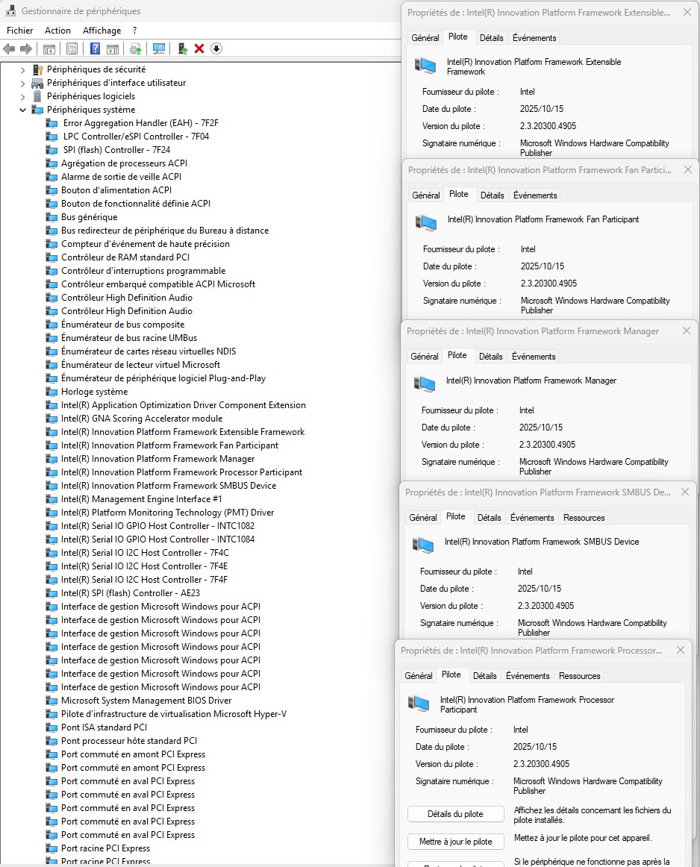Click the Update driver software toolbar icon
The width and height of the screenshot is (700, 867).
click(x=135, y=48)
